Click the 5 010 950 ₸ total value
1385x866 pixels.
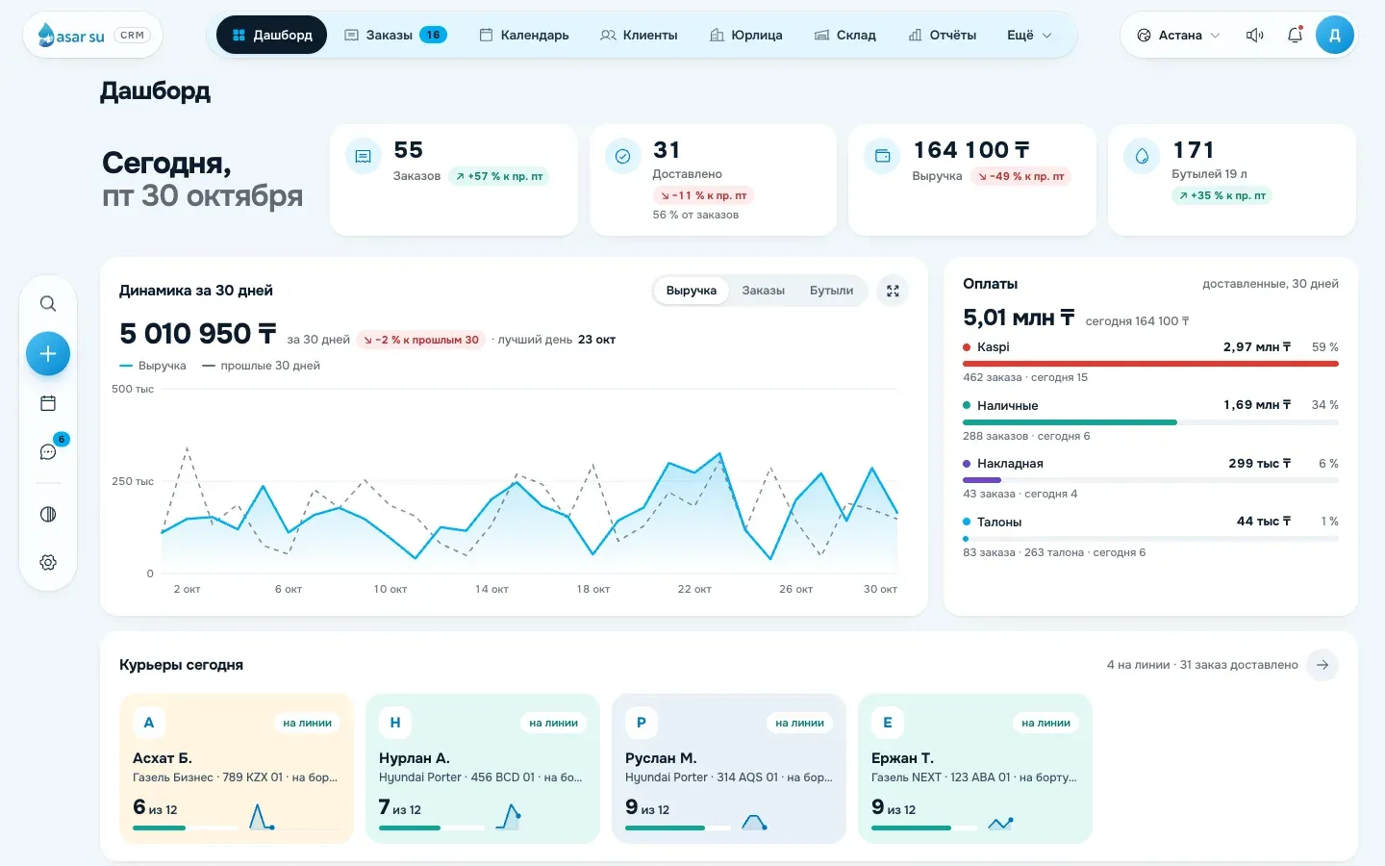(198, 334)
